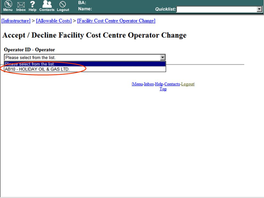Image resolution: width=264 pixels, height=198 pixels.
Task: Open the Infrastructure breadcrumb link
Action: pyautogui.click(x=16, y=21)
